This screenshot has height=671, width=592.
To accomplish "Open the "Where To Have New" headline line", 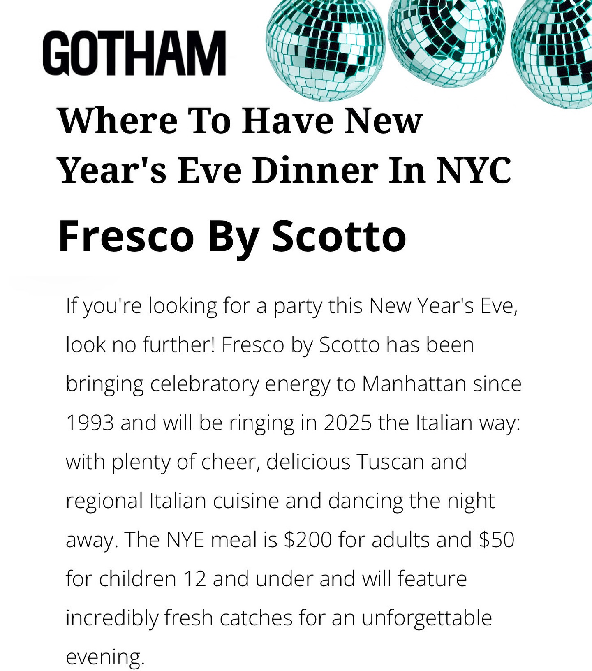I will 240,121.
